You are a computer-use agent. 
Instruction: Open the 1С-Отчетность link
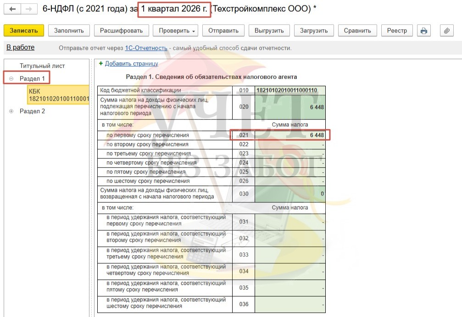(x=146, y=48)
